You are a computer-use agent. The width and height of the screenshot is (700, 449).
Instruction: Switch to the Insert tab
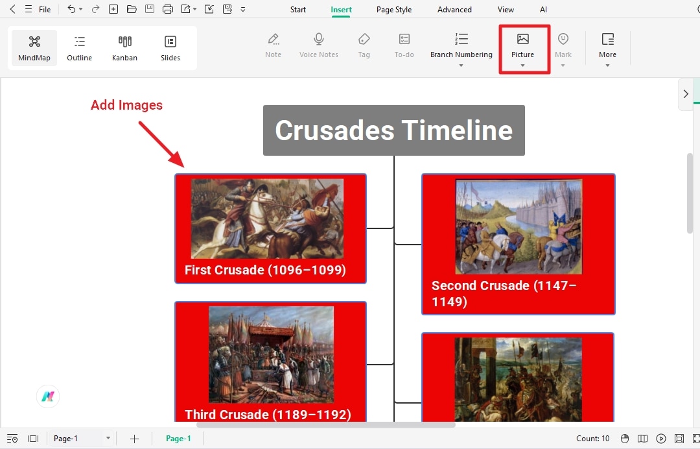[341, 9]
